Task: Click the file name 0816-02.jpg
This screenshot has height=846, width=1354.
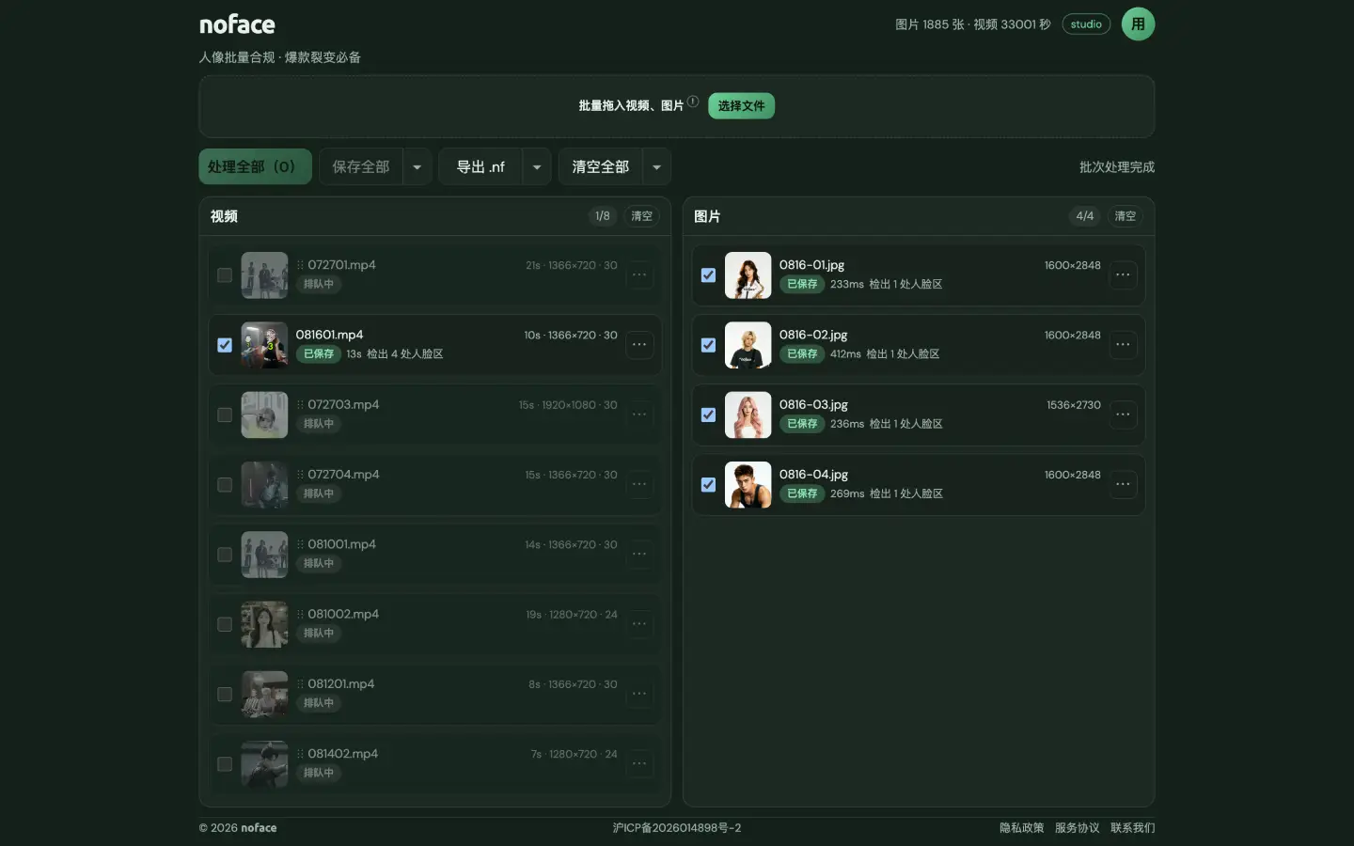Action: (x=813, y=335)
